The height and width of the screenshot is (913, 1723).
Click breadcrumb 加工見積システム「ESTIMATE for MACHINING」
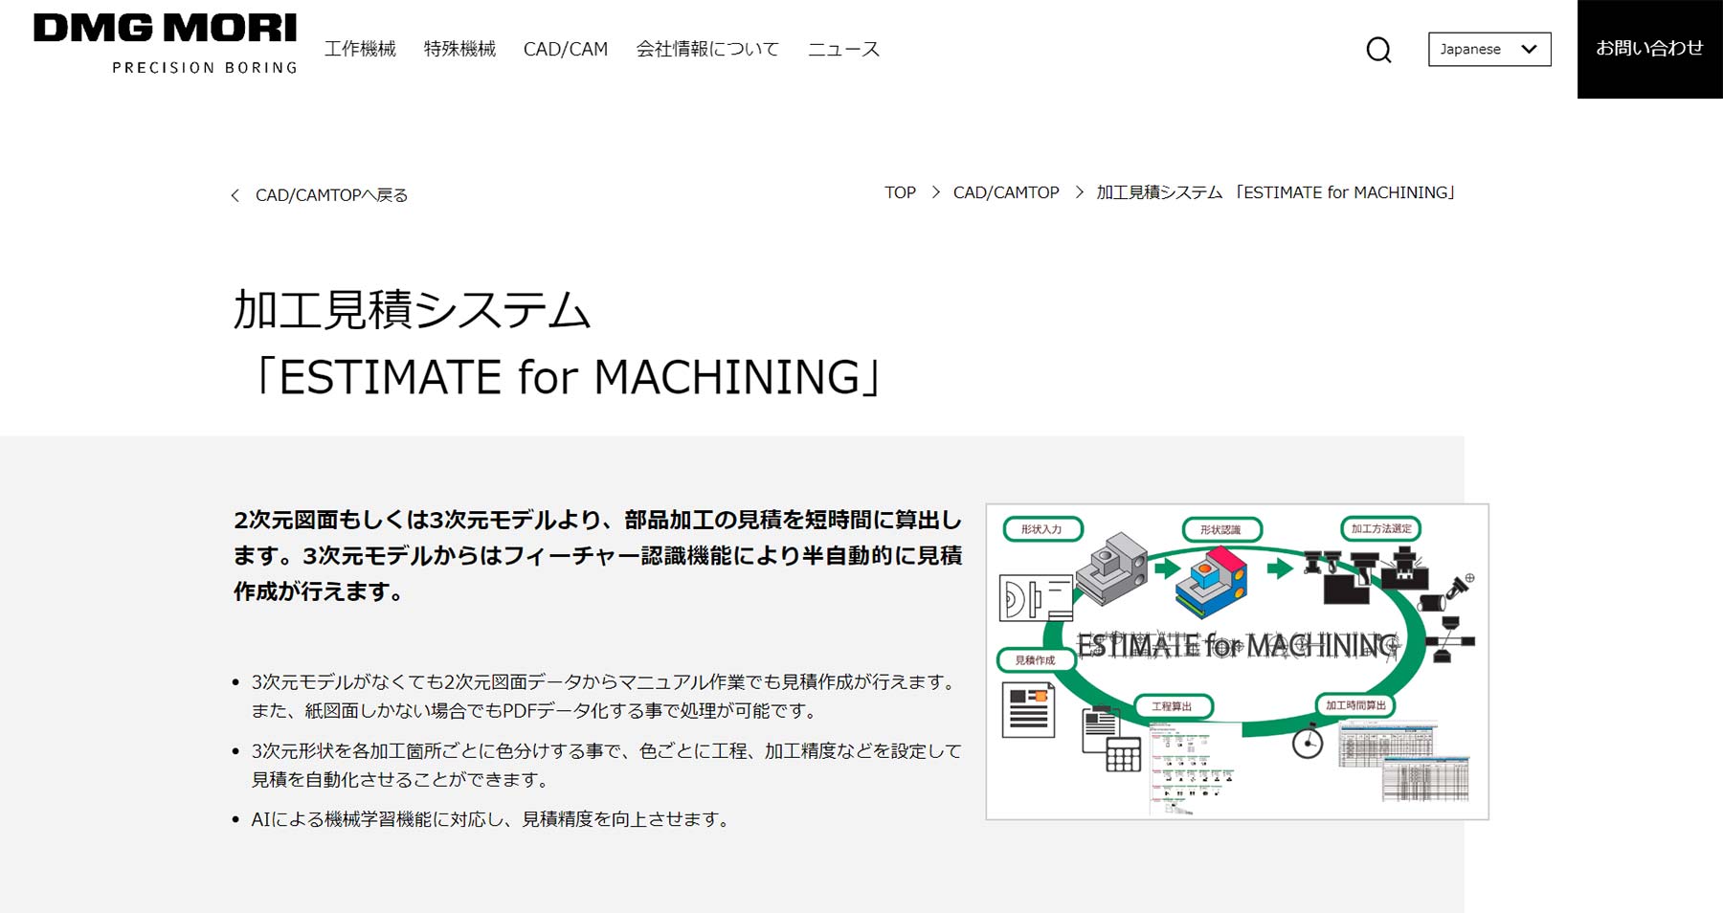coord(1276,192)
